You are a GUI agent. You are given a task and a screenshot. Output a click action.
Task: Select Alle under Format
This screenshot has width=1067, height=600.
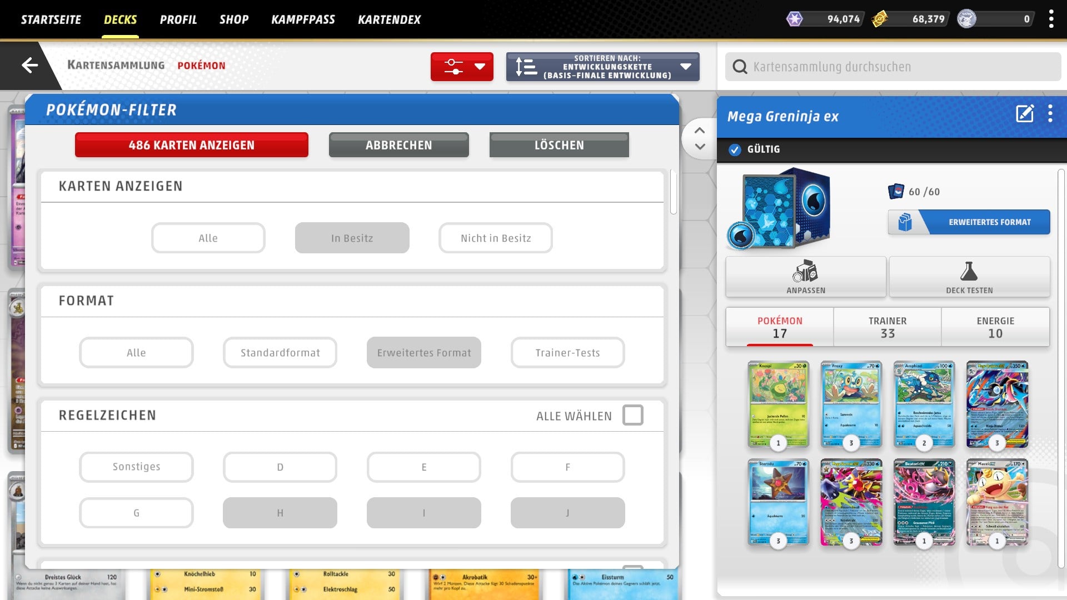coord(136,352)
